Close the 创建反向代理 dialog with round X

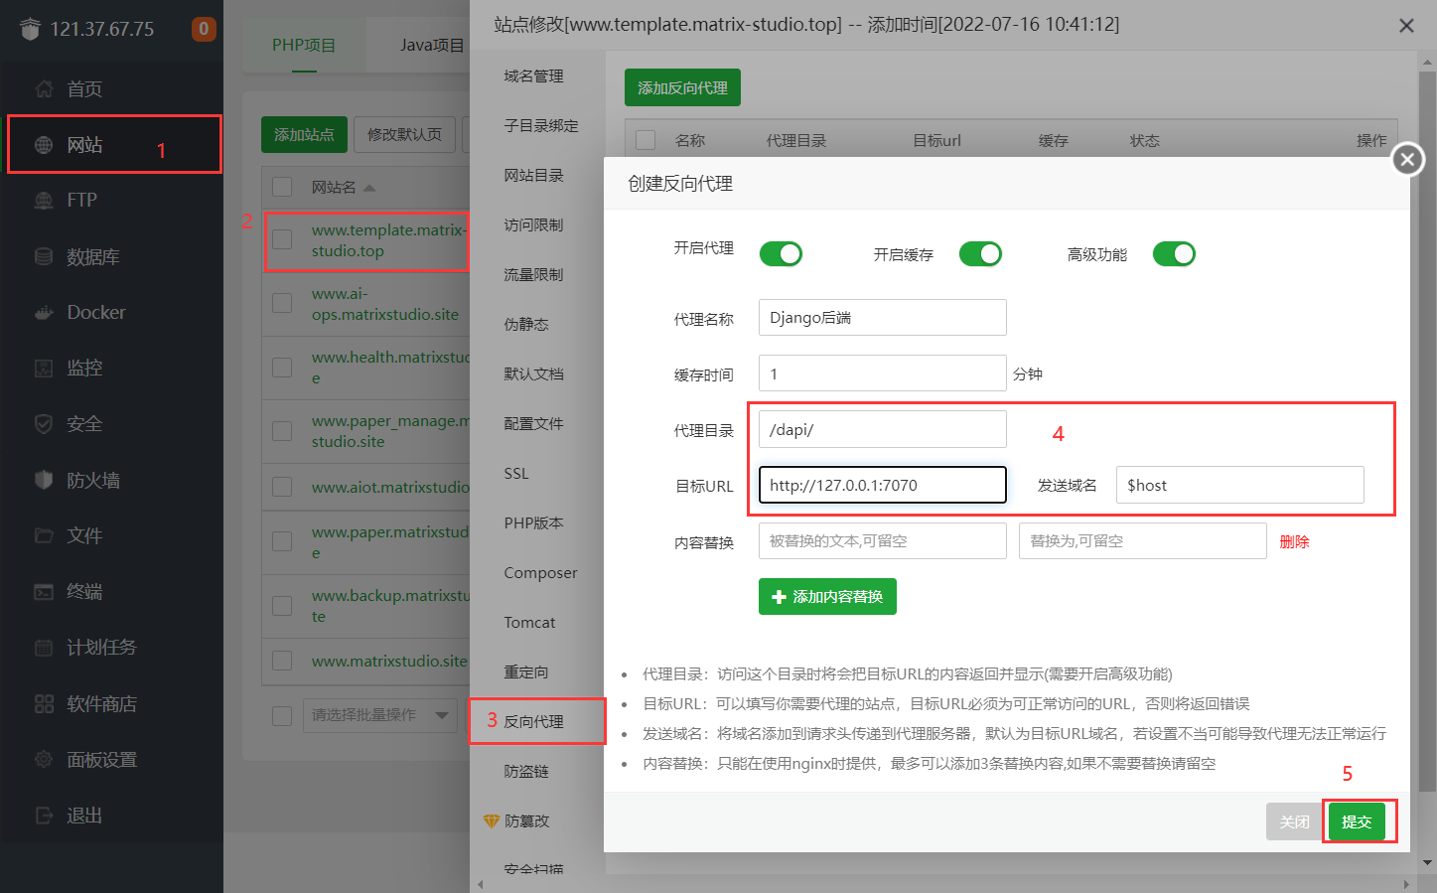coord(1407,159)
